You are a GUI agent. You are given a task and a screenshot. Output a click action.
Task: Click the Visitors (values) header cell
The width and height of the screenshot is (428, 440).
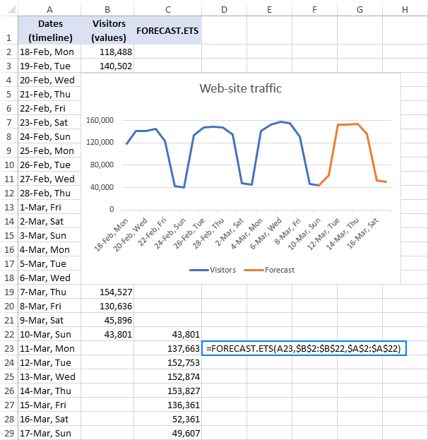107,30
